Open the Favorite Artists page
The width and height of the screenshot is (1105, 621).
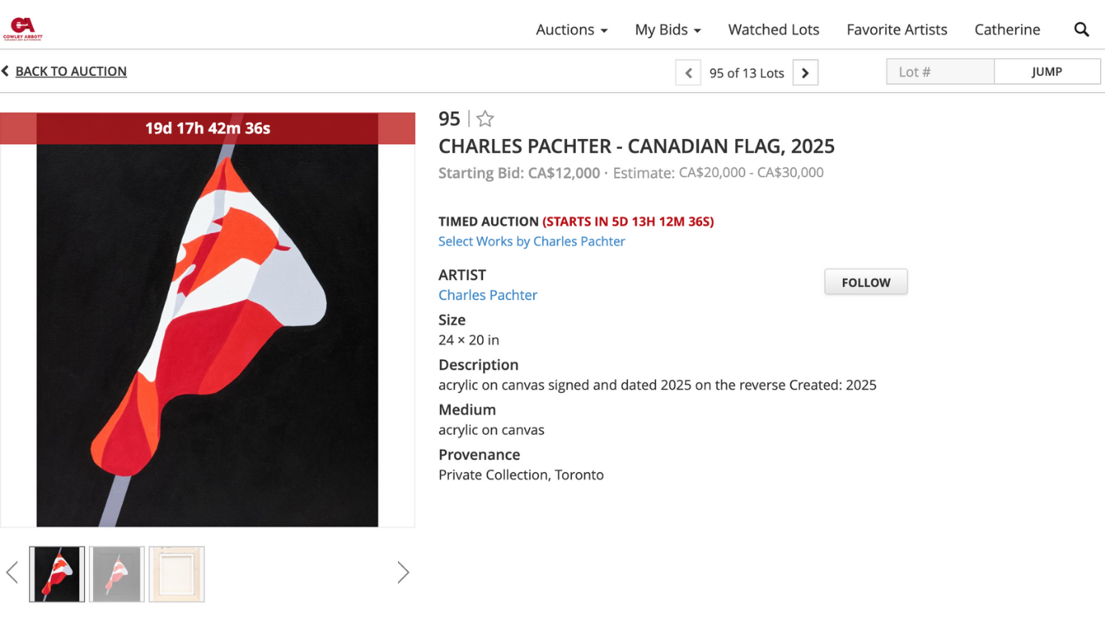(x=896, y=30)
